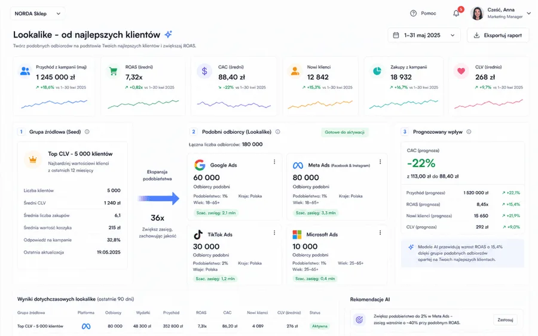
Task: Click info icon next to Prognozowany wpływ
Action: tap(469, 131)
